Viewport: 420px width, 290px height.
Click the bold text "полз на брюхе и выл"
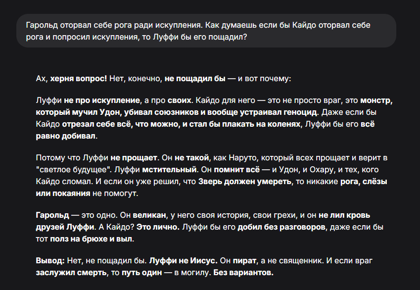click(x=91, y=239)
